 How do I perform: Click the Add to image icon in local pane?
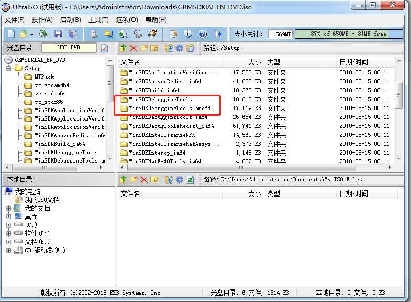tap(169, 179)
